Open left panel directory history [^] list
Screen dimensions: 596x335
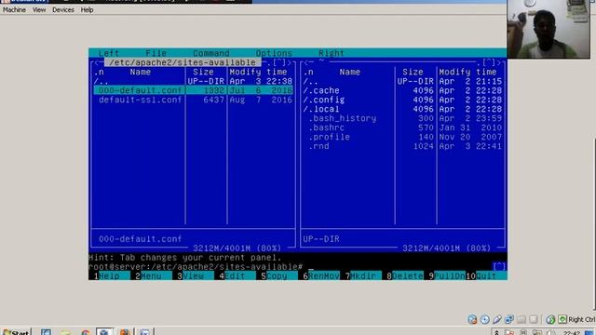(279, 62)
